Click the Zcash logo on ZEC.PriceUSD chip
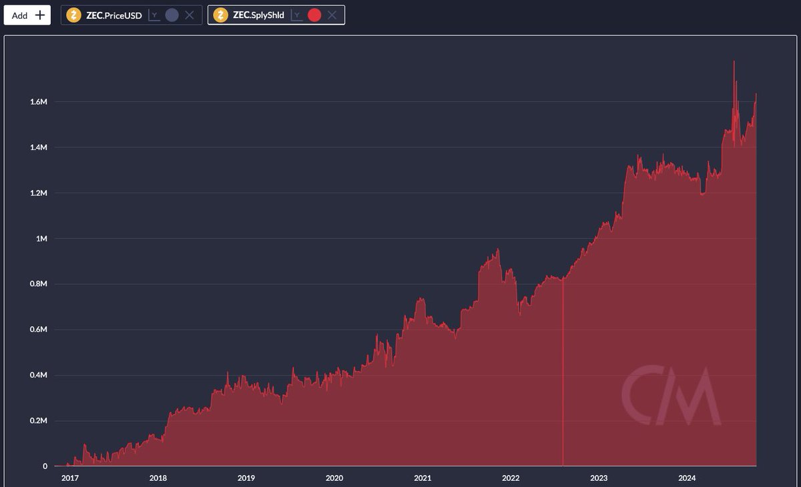This screenshot has width=801, height=487. 74,14
